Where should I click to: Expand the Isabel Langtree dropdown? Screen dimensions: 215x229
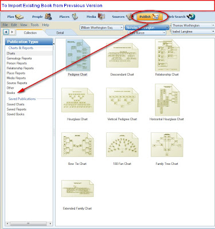click(x=213, y=31)
